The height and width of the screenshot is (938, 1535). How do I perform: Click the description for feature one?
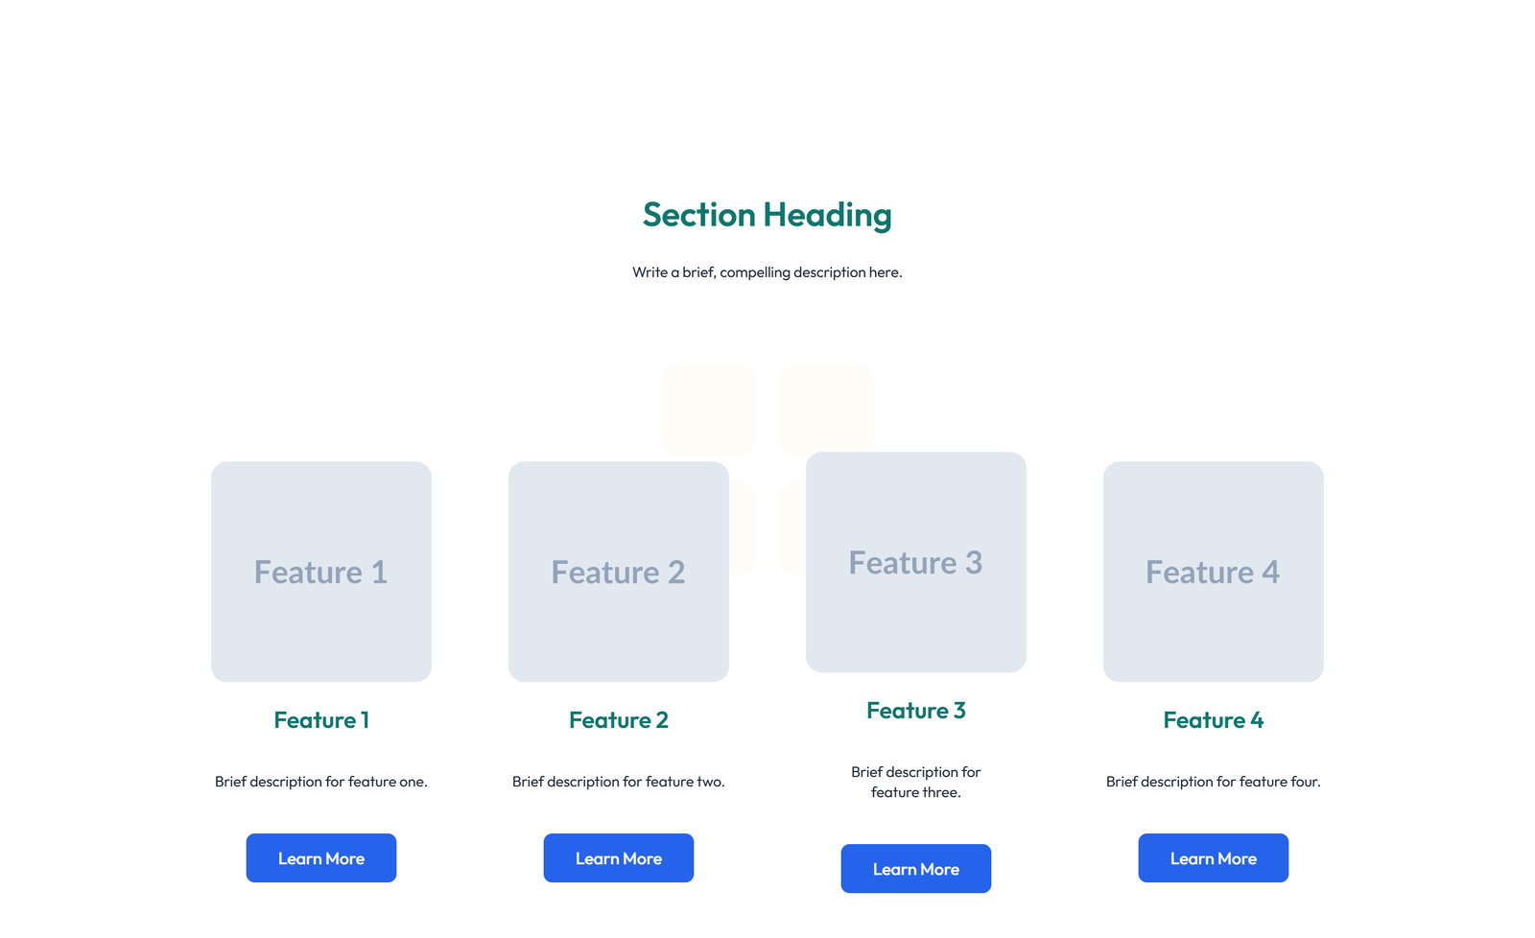[x=320, y=781]
